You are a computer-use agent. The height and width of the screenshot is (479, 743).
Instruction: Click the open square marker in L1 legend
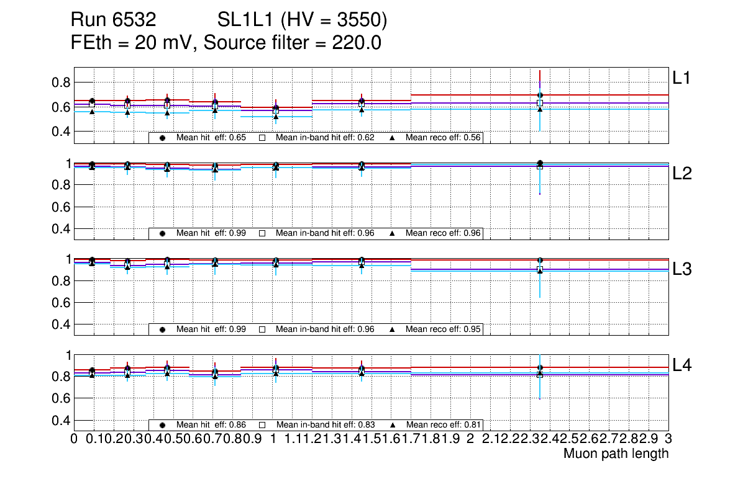(x=262, y=138)
